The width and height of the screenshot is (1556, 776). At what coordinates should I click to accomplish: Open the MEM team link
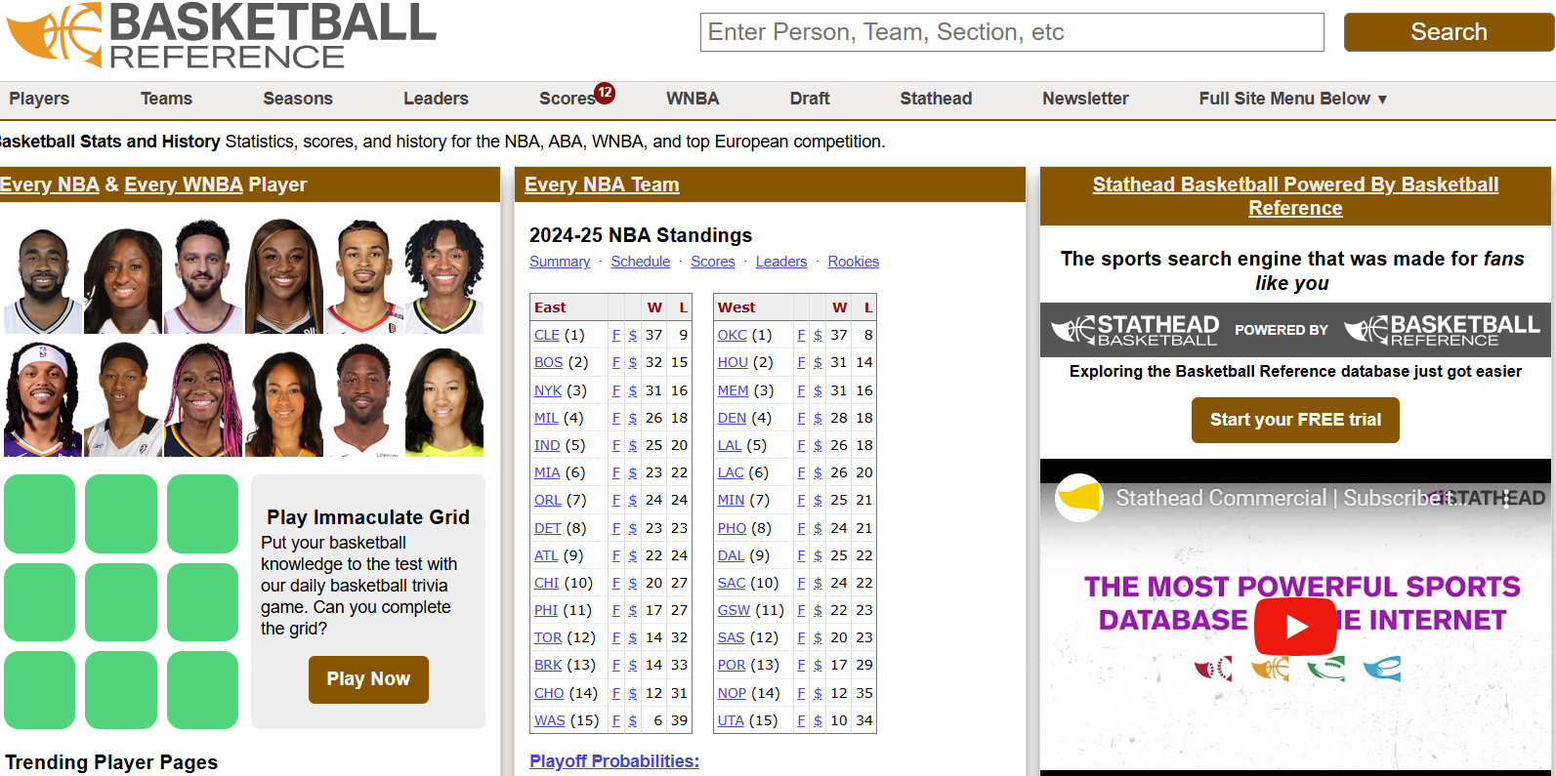[x=734, y=390]
